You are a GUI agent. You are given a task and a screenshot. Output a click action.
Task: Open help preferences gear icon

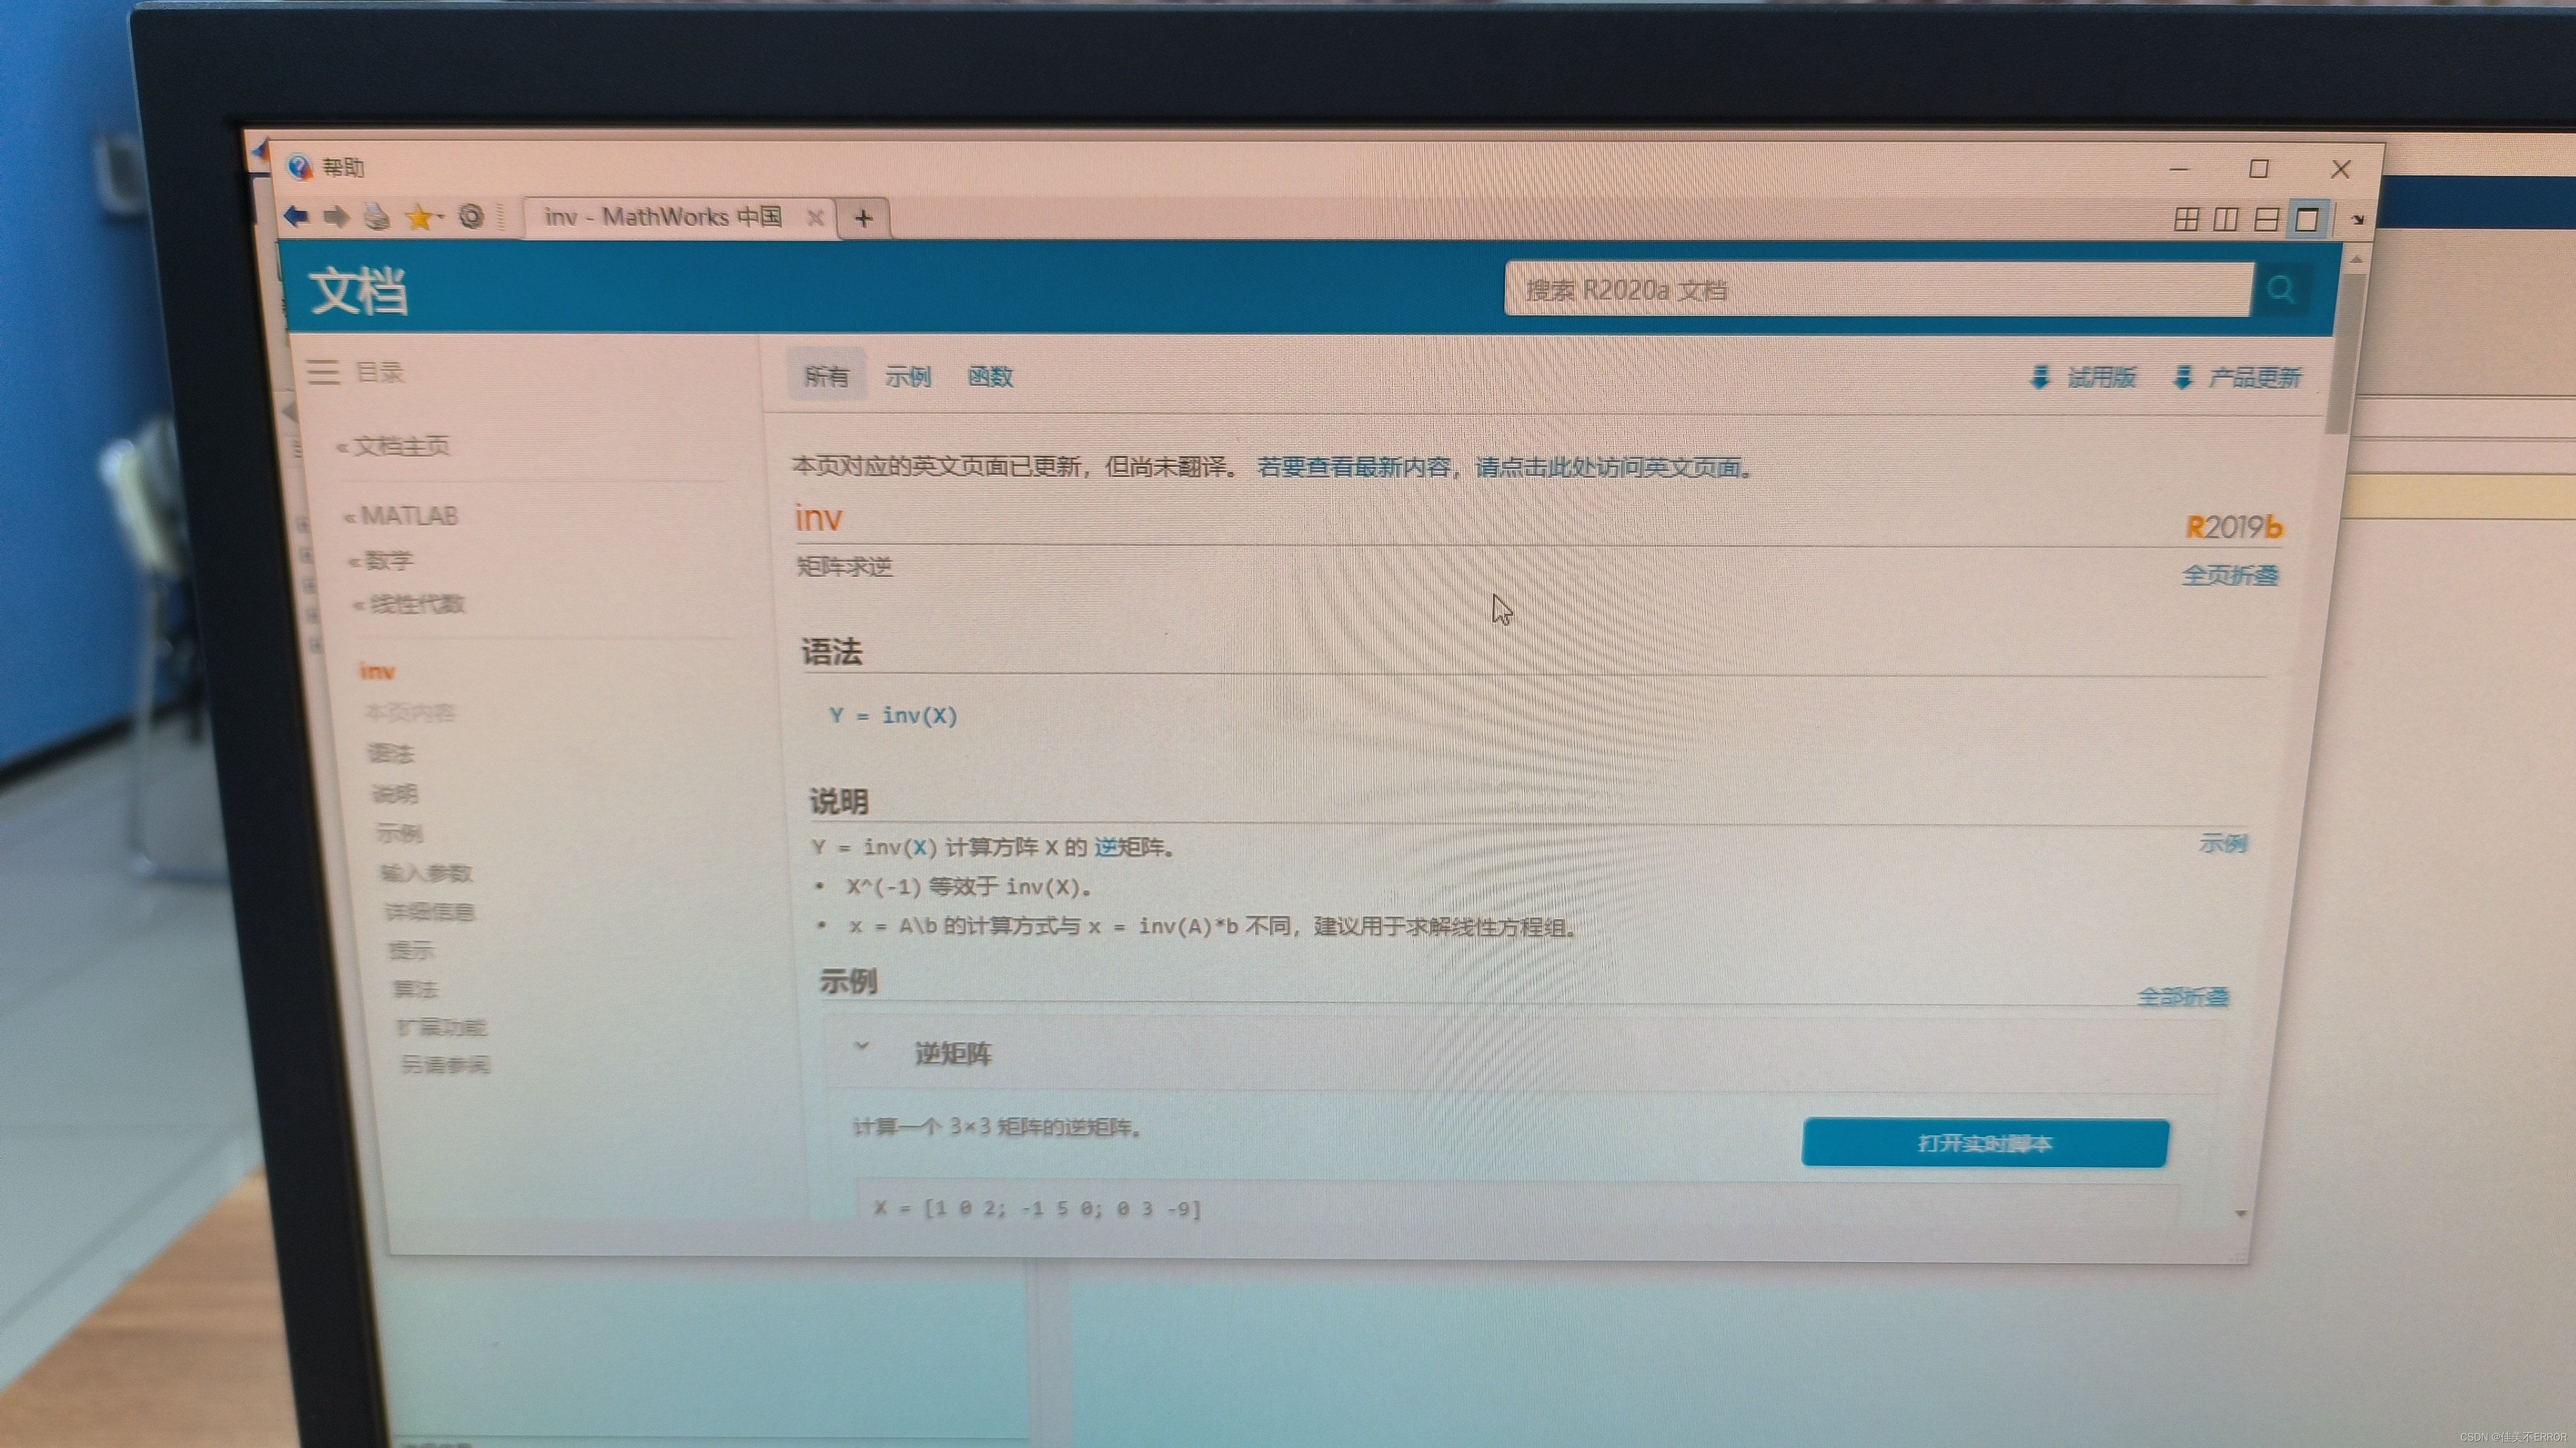point(470,217)
